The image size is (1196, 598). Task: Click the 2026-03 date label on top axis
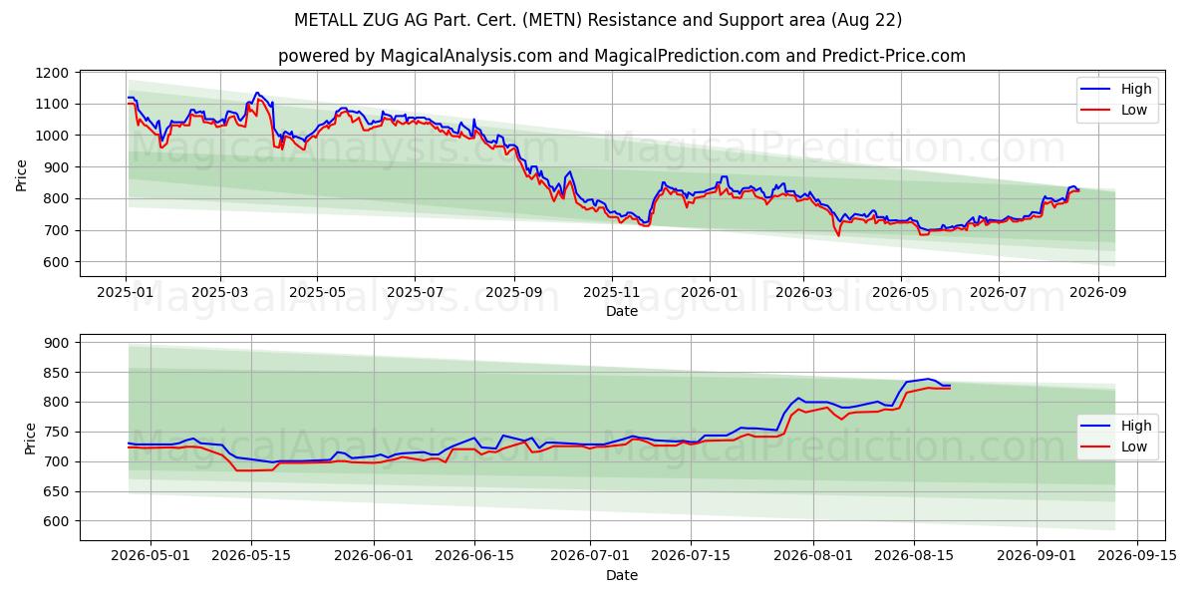[804, 294]
